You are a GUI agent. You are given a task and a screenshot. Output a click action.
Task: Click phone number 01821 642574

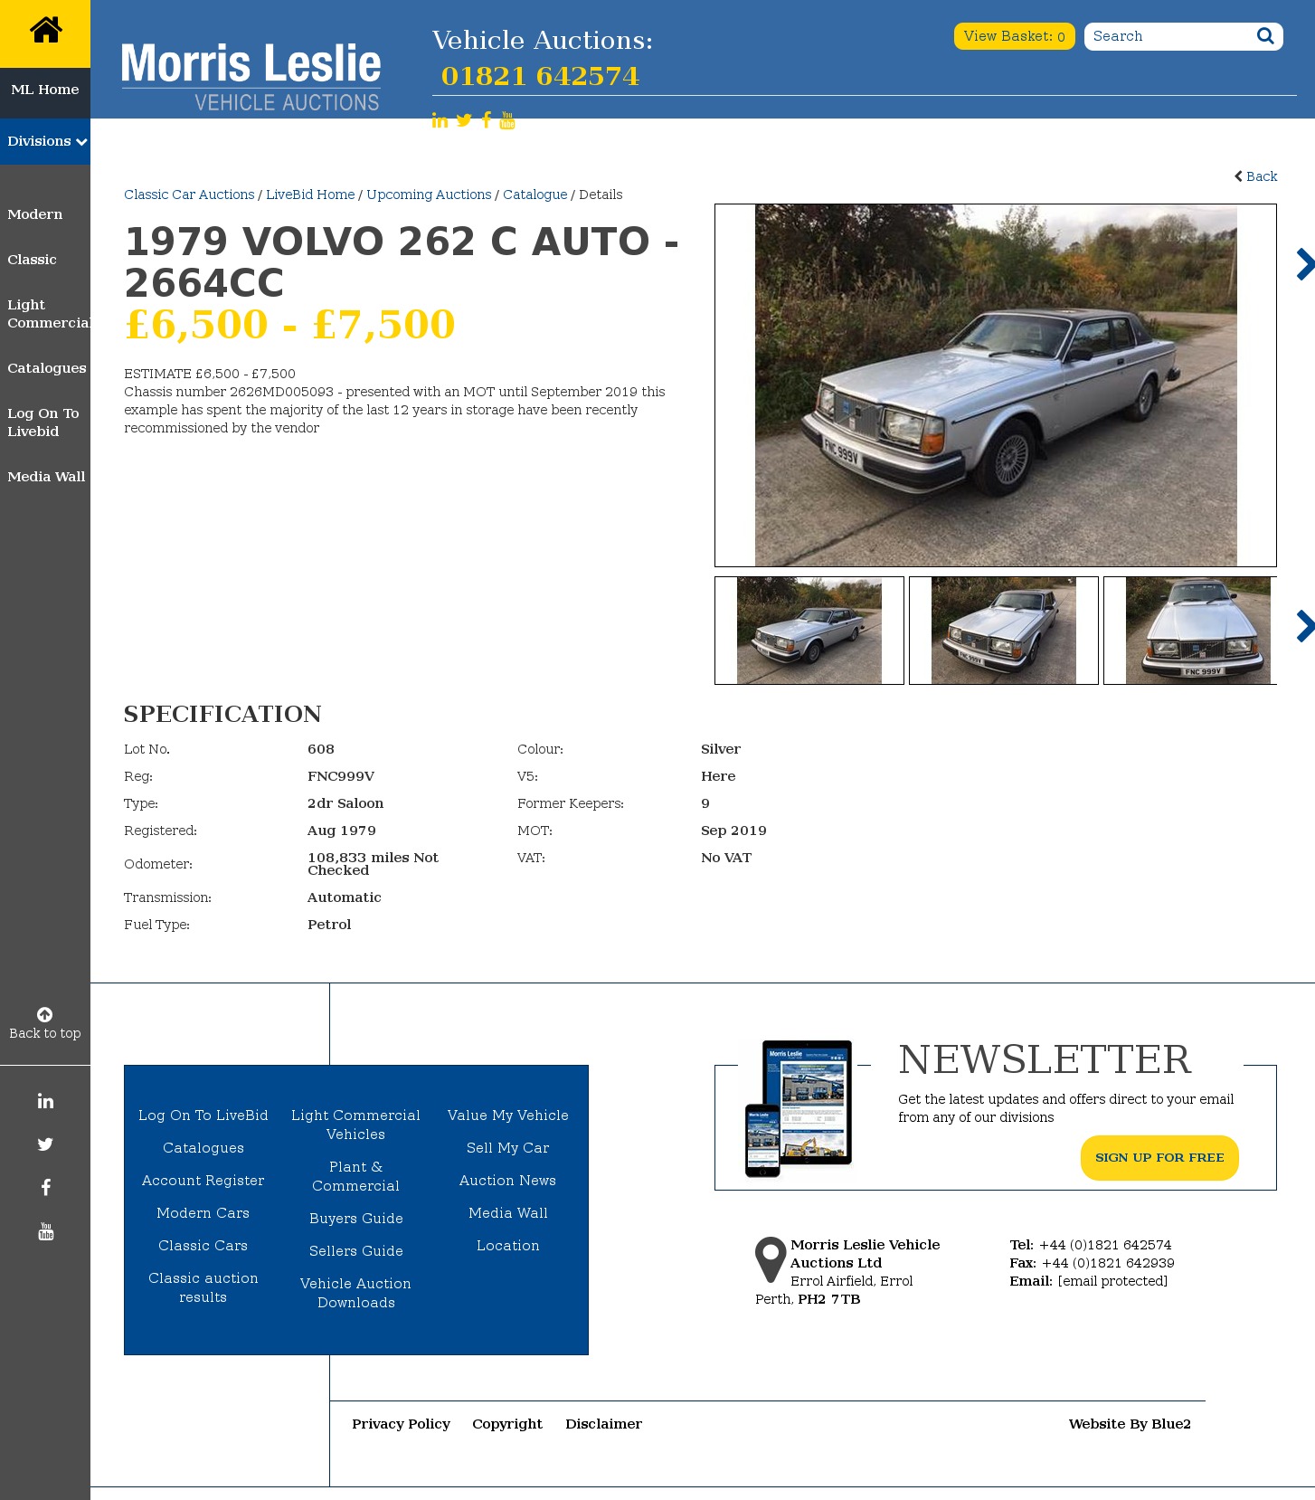(x=541, y=76)
